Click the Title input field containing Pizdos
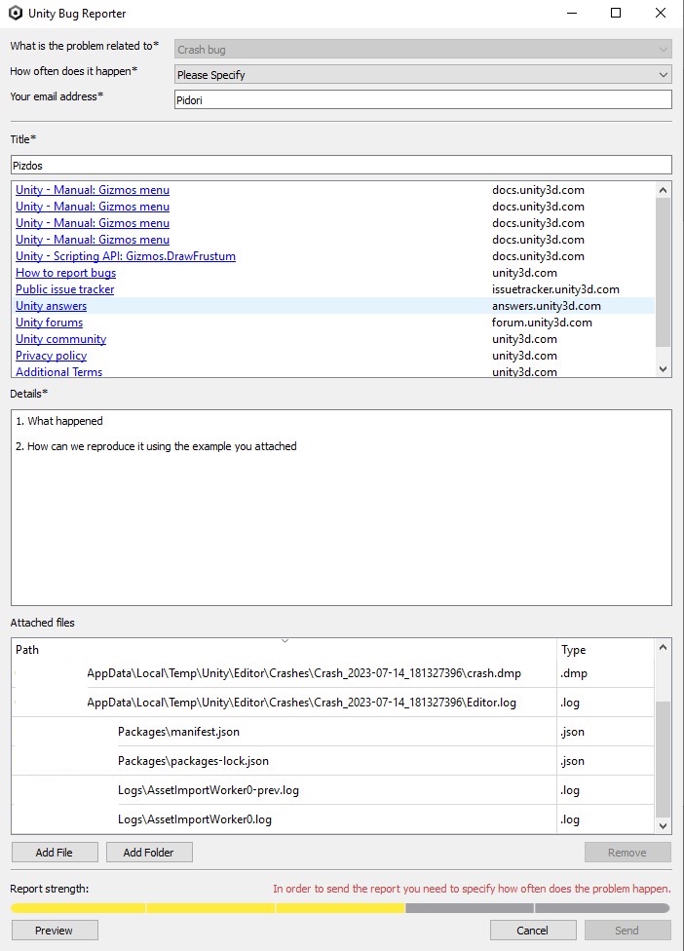This screenshot has height=951, width=684. point(341,165)
